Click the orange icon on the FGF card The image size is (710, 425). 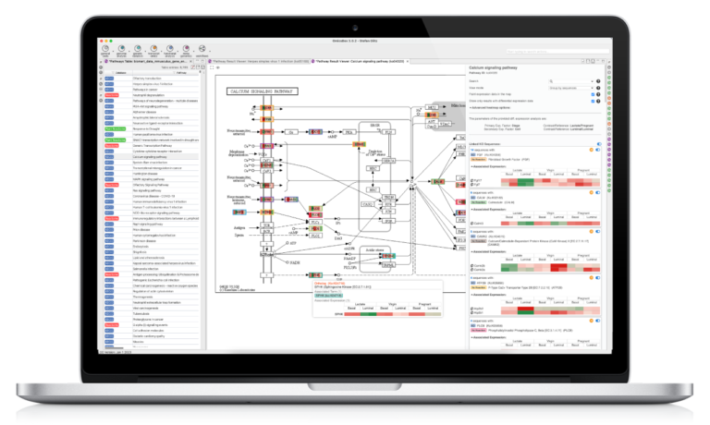pyautogui.click(x=592, y=150)
